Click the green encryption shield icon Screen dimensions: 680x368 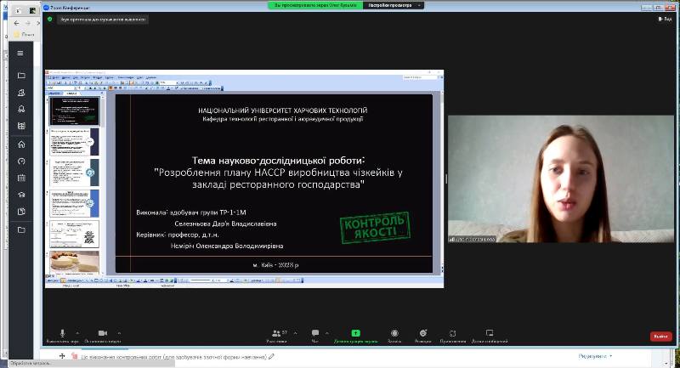pyautogui.click(x=50, y=19)
